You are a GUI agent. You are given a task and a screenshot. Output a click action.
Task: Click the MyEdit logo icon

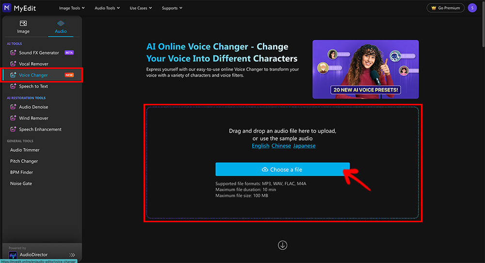pyautogui.click(x=7, y=8)
